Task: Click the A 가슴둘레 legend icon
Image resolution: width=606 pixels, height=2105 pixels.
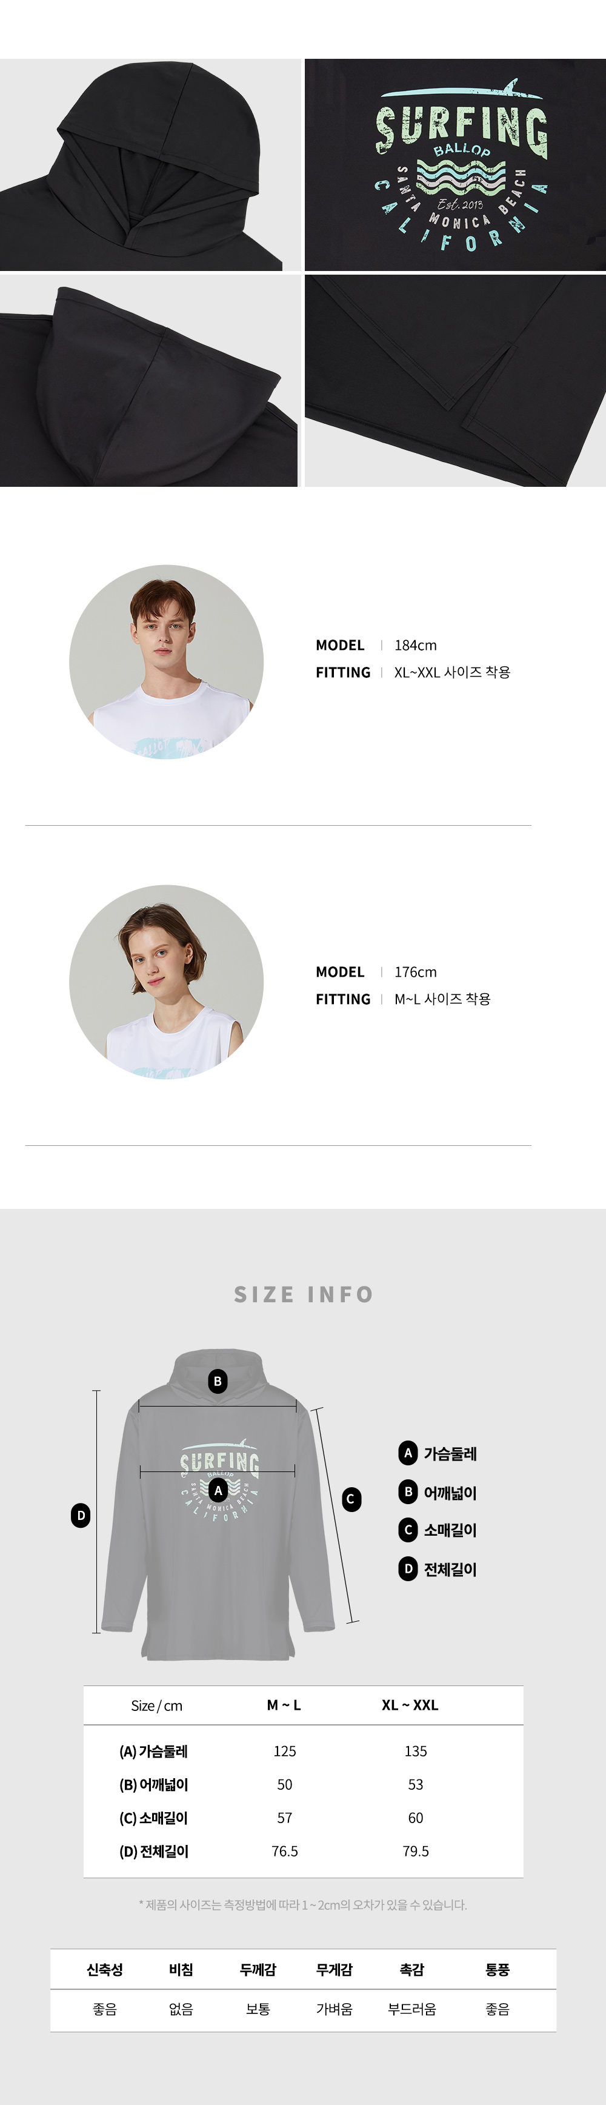Action: tap(408, 1453)
